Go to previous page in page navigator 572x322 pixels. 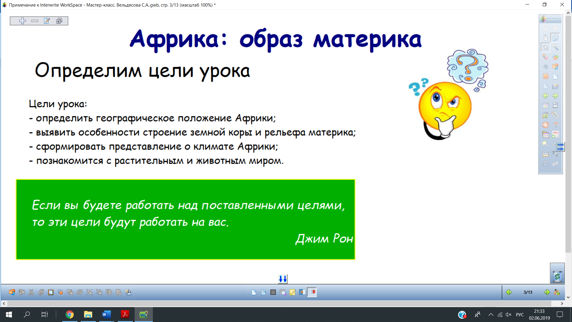509,292
